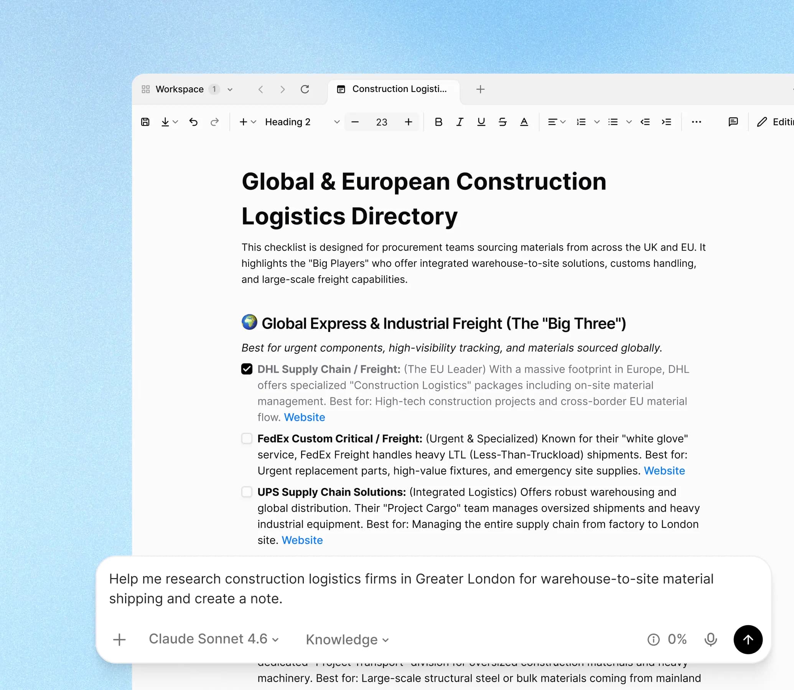Uncheck the DHL Supply Chain checkbox

(x=247, y=369)
